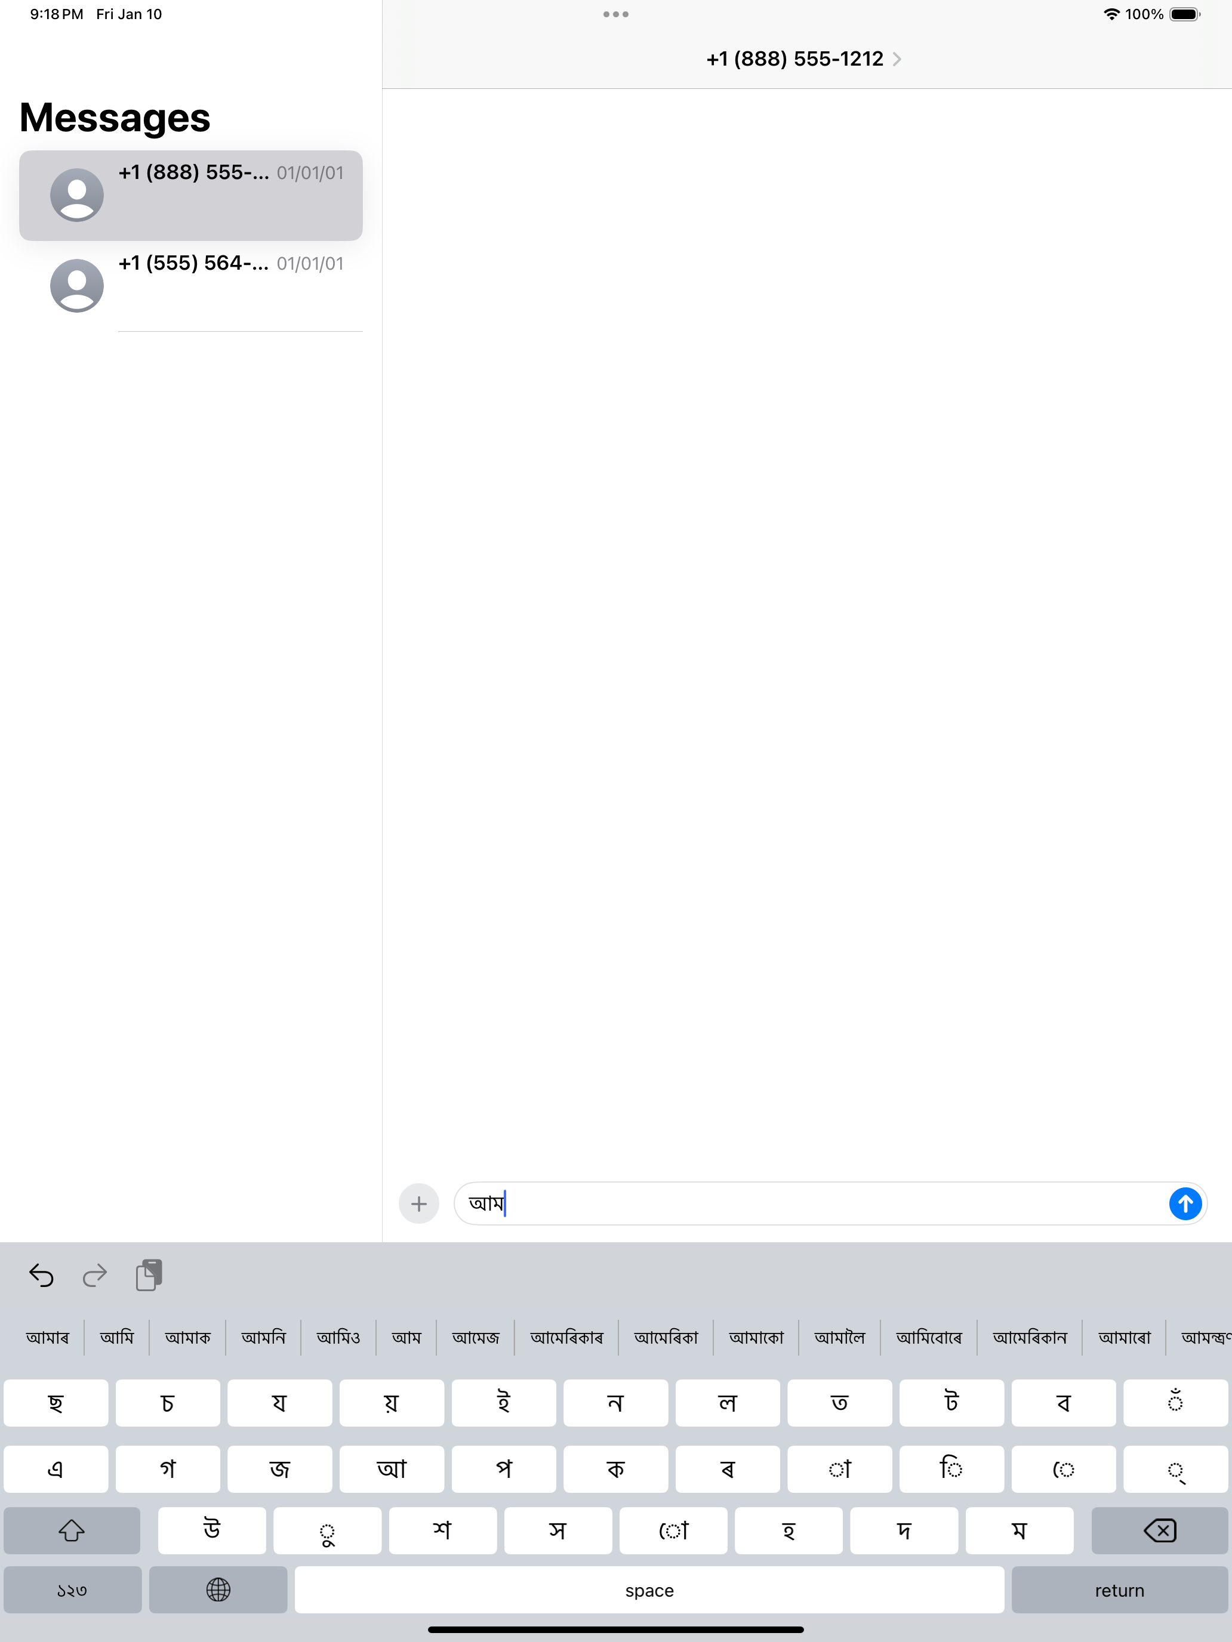The width and height of the screenshot is (1232, 1642).
Task: Tap the three dots multitasking control
Action: [615, 14]
